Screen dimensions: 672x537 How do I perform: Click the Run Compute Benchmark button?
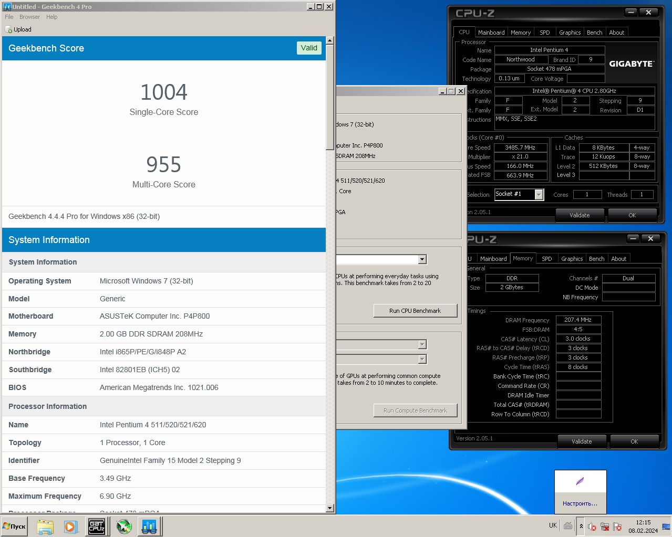tap(415, 410)
